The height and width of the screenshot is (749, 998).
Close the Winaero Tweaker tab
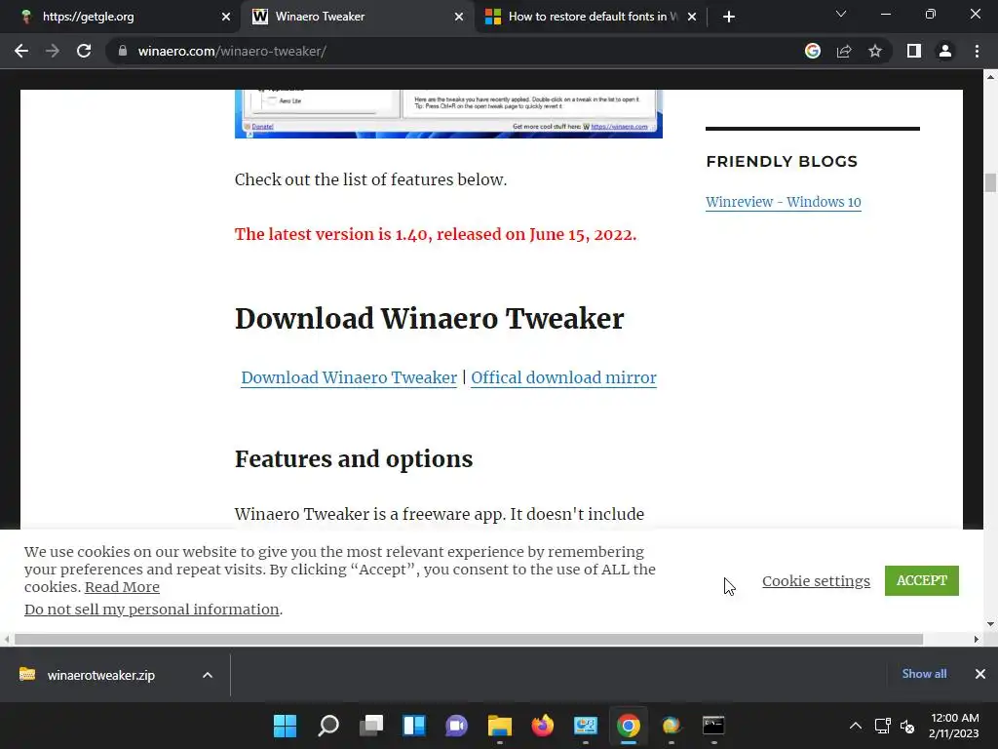point(459,17)
